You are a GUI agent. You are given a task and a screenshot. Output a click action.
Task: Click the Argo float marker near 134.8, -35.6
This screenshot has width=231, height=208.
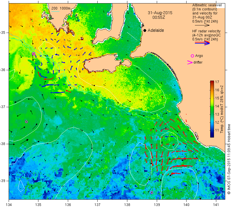coord(33,54)
